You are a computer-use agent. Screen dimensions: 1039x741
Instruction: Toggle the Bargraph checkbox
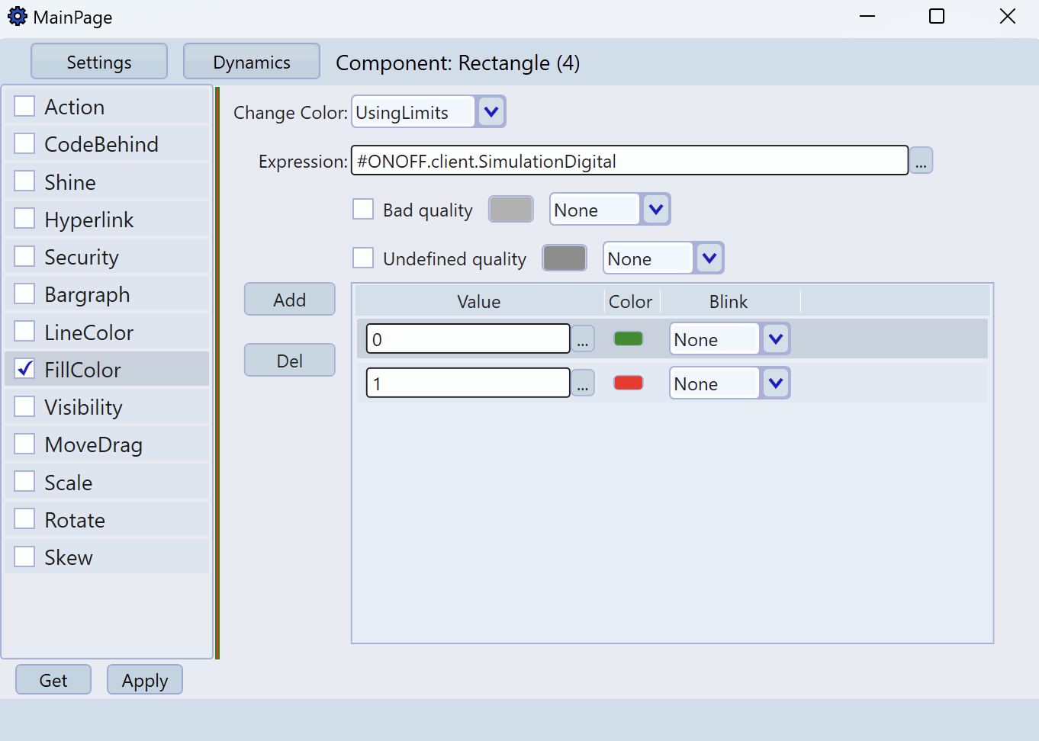click(24, 294)
